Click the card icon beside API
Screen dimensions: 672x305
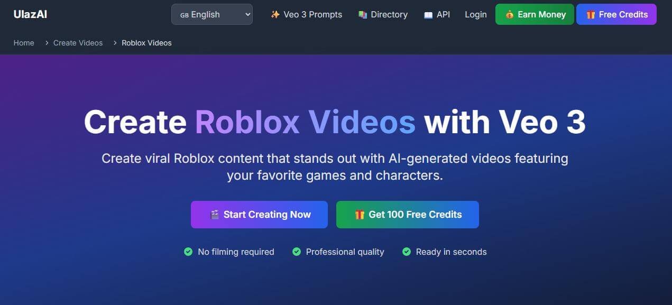pyautogui.click(x=428, y=14)
